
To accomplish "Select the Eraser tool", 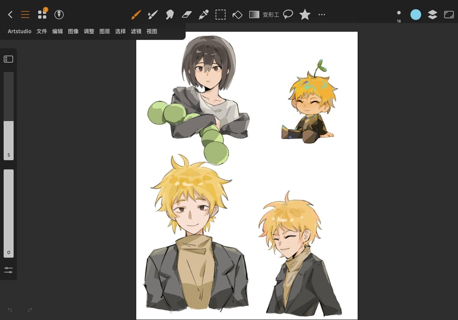I will click(x=186, y=15).
